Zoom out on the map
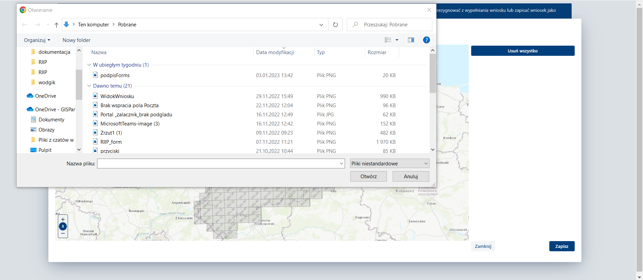This screenshot has height=280, width=643. (63, 233)
